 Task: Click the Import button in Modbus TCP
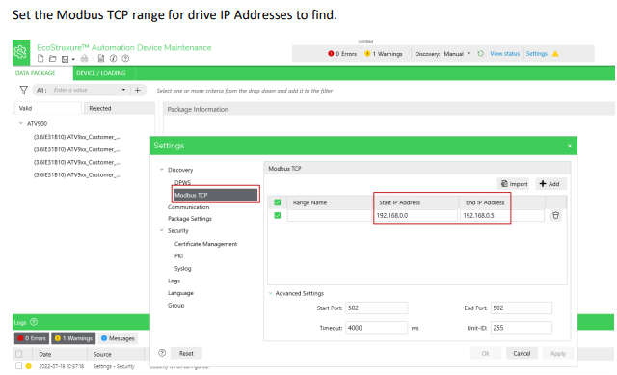pyautogui.click(x=513, y=184)
